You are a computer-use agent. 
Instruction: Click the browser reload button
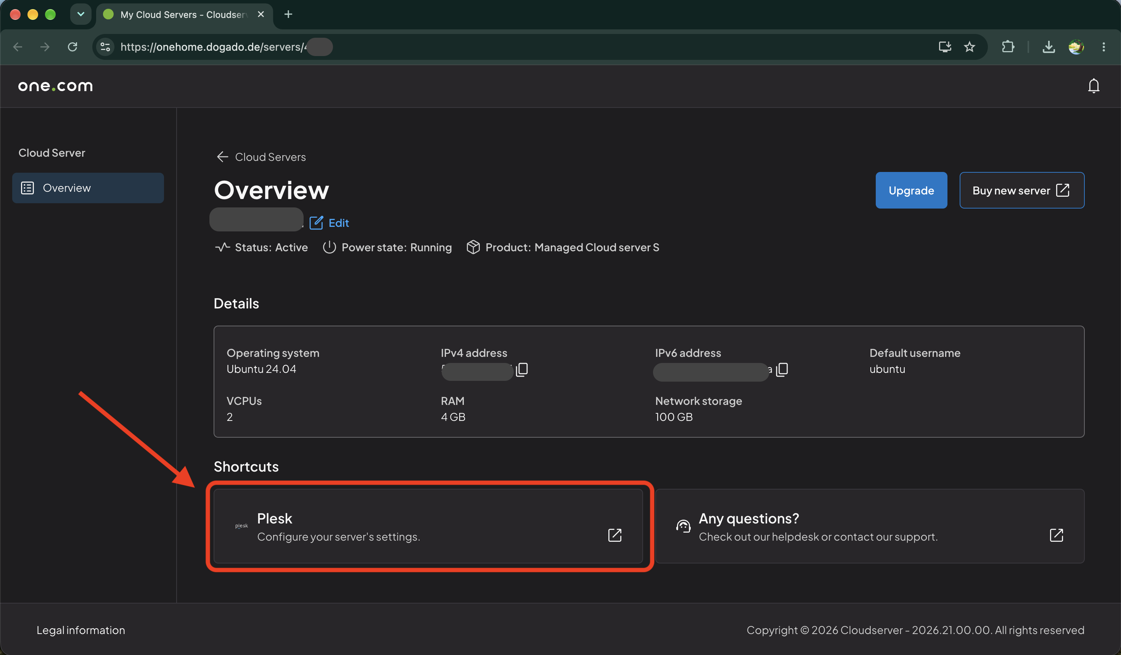[72, 47]
